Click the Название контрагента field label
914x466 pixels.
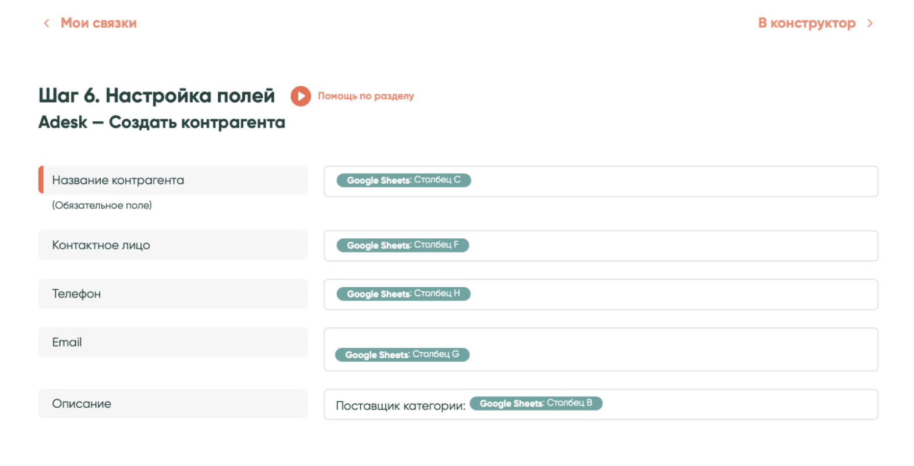[118, 181]
